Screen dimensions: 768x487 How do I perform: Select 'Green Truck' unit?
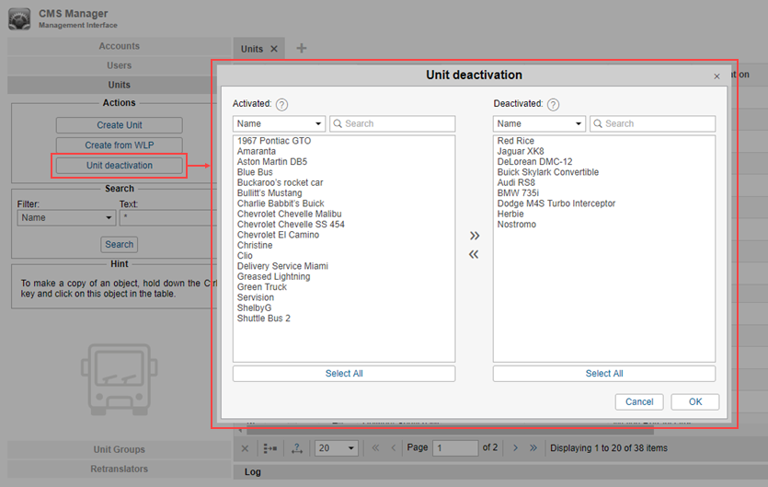click(262, 287)
